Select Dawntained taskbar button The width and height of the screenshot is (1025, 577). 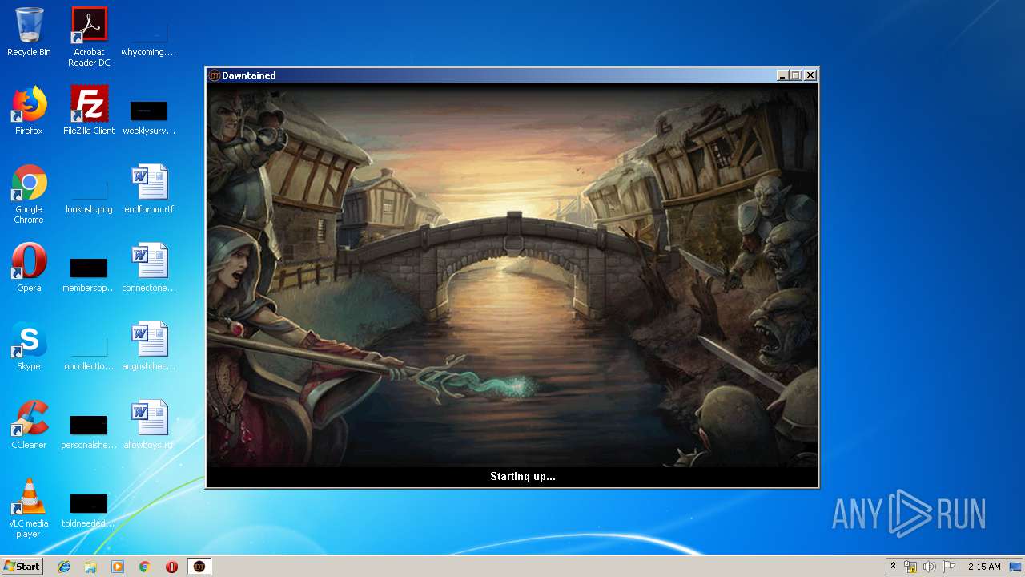199,567
